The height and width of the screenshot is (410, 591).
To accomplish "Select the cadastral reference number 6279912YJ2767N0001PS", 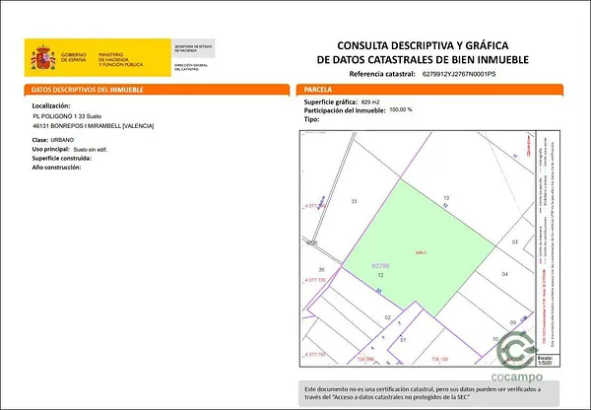I will [459, 74].
